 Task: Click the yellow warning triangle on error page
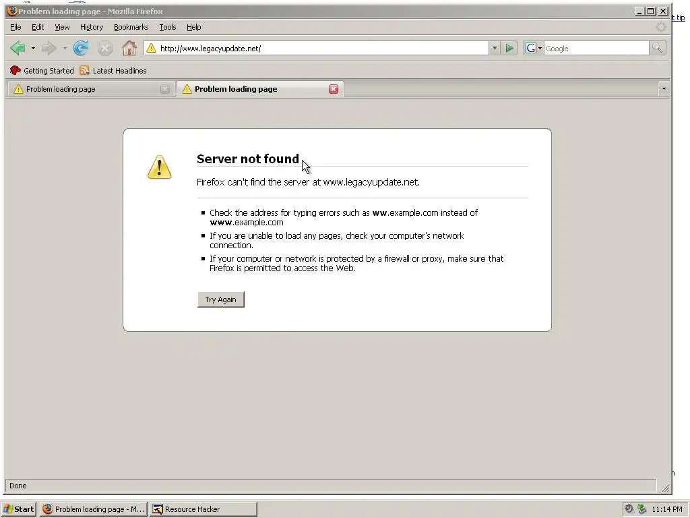159,167
